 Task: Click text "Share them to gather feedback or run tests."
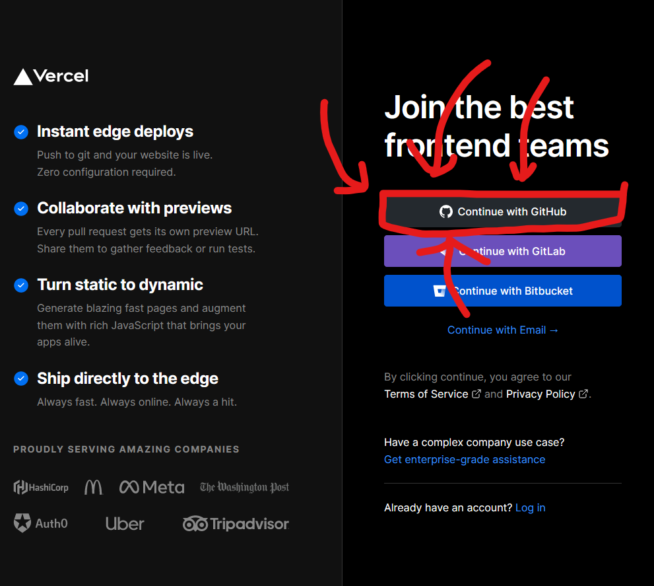[146, 248]
